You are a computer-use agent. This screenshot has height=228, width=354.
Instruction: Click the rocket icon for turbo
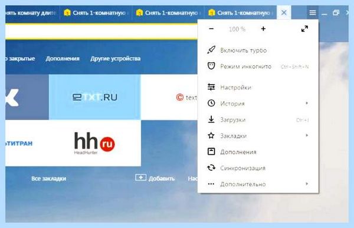pos(211,50)
